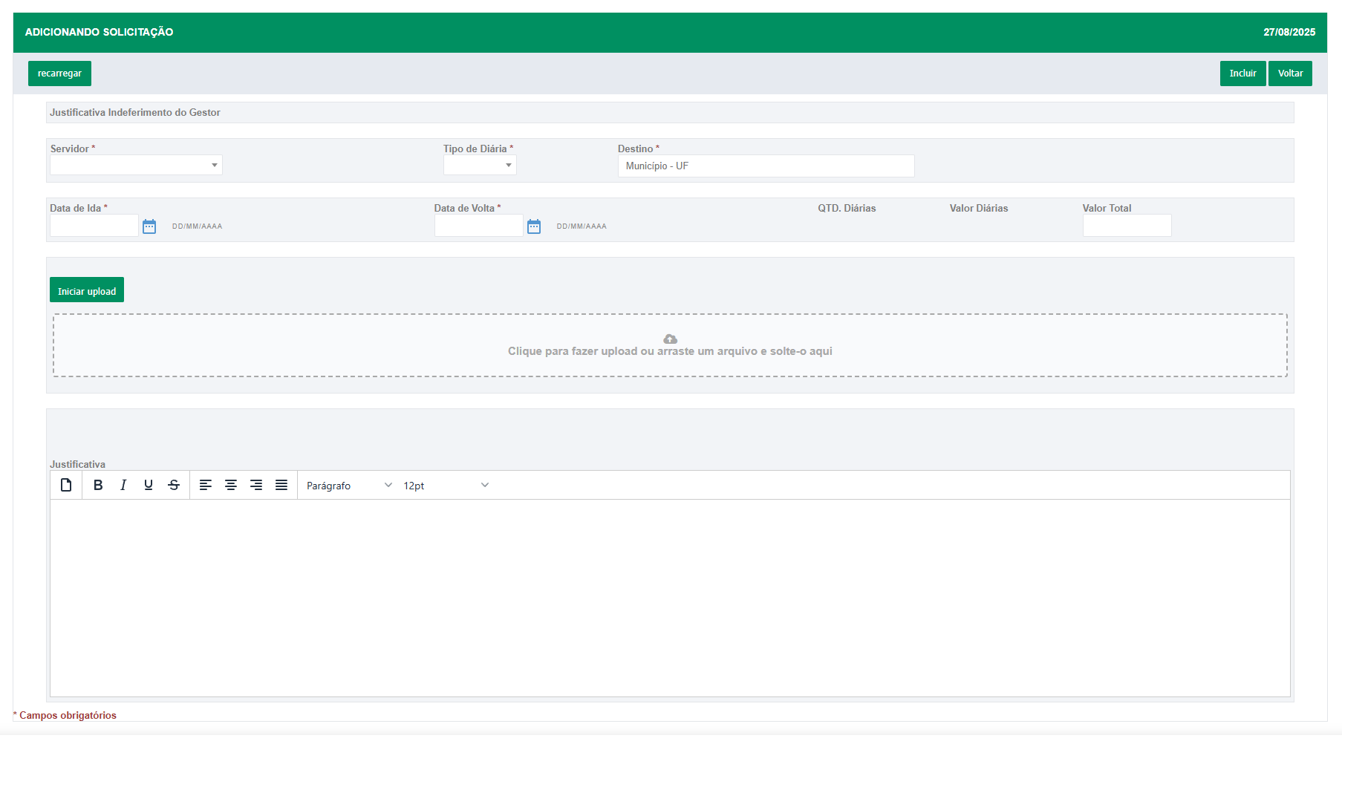Focus the Destino Município - UF field

tap(766, 166)
